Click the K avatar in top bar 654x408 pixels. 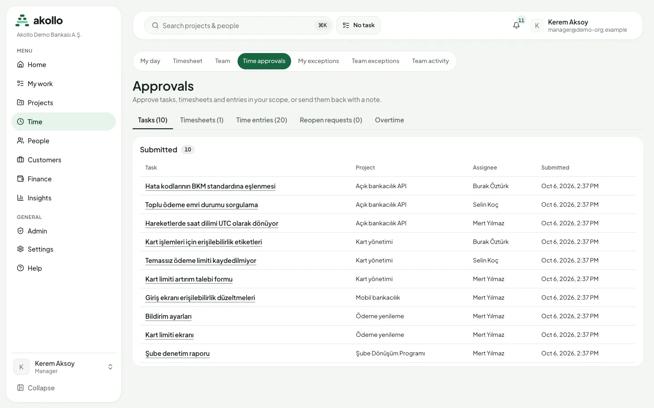[x=537, y=25]
